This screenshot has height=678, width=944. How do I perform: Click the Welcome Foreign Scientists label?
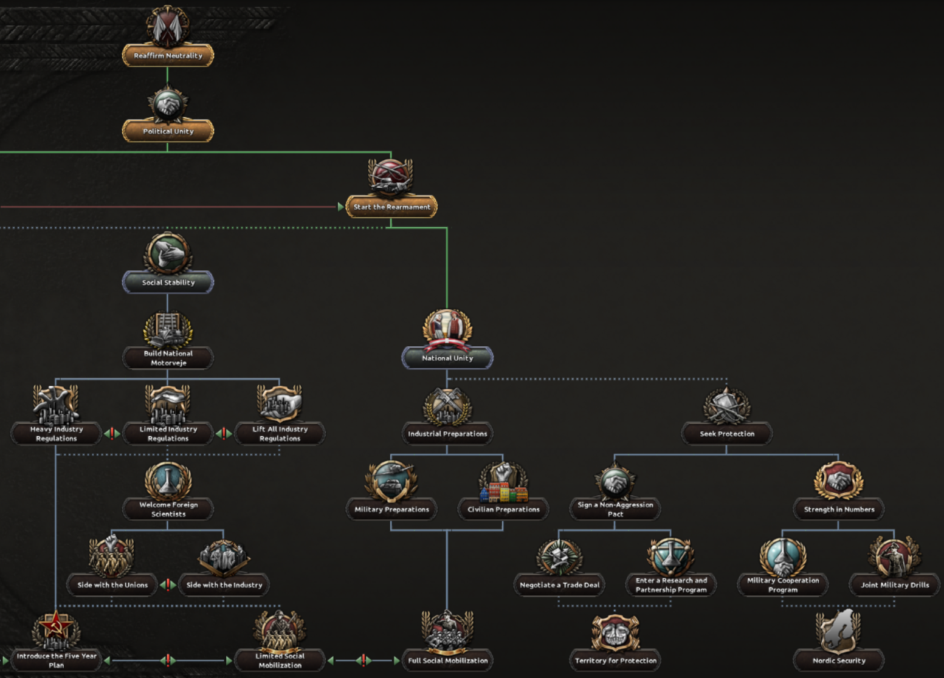(168, 509)
